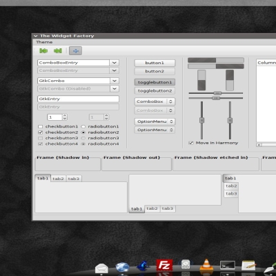Open the mail envelope dock icon

coord(101,268)
